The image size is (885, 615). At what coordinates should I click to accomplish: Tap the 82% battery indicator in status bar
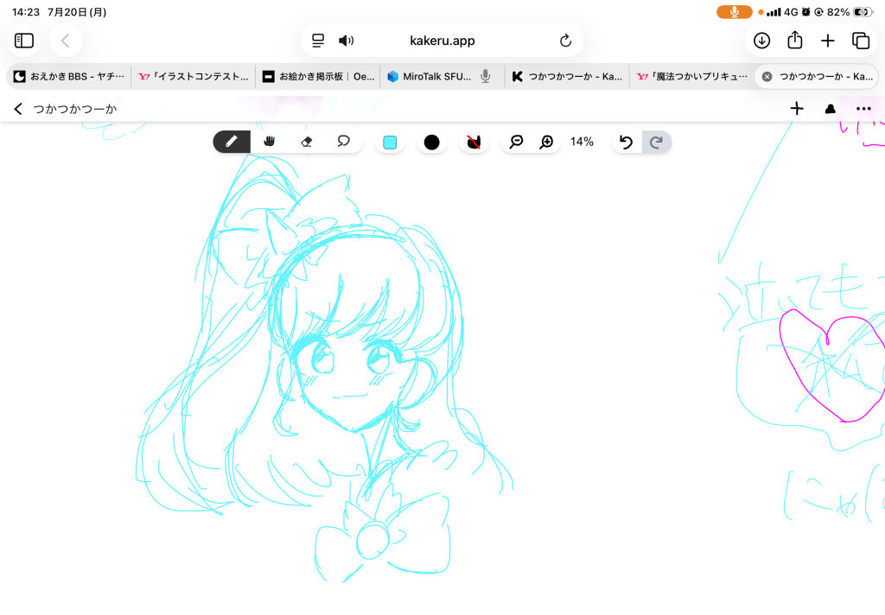[850, 12]
